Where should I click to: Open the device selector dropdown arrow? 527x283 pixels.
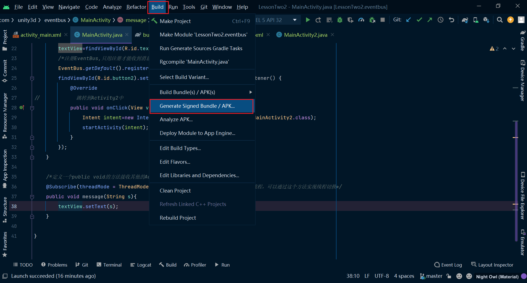(x=295, y=20)
